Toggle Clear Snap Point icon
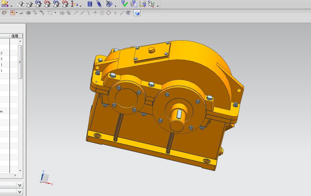The image size is (311, 196). (69, 13)
